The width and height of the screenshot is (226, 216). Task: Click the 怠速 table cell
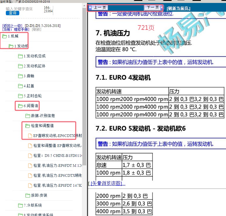coord(109,165)
